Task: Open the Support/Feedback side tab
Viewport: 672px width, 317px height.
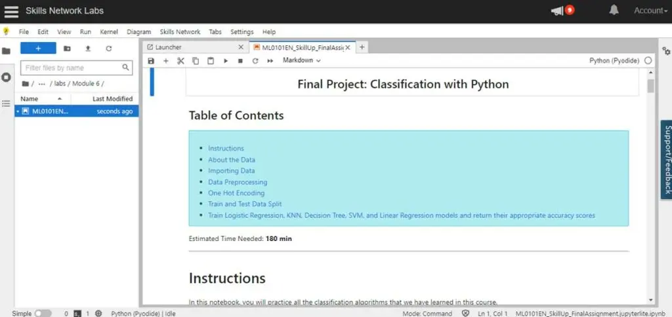Action: pyautogui.click(x=667, y=159)
